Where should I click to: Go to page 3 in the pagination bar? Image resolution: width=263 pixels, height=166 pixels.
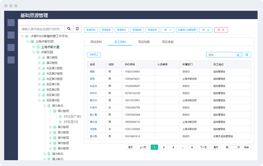173,147
